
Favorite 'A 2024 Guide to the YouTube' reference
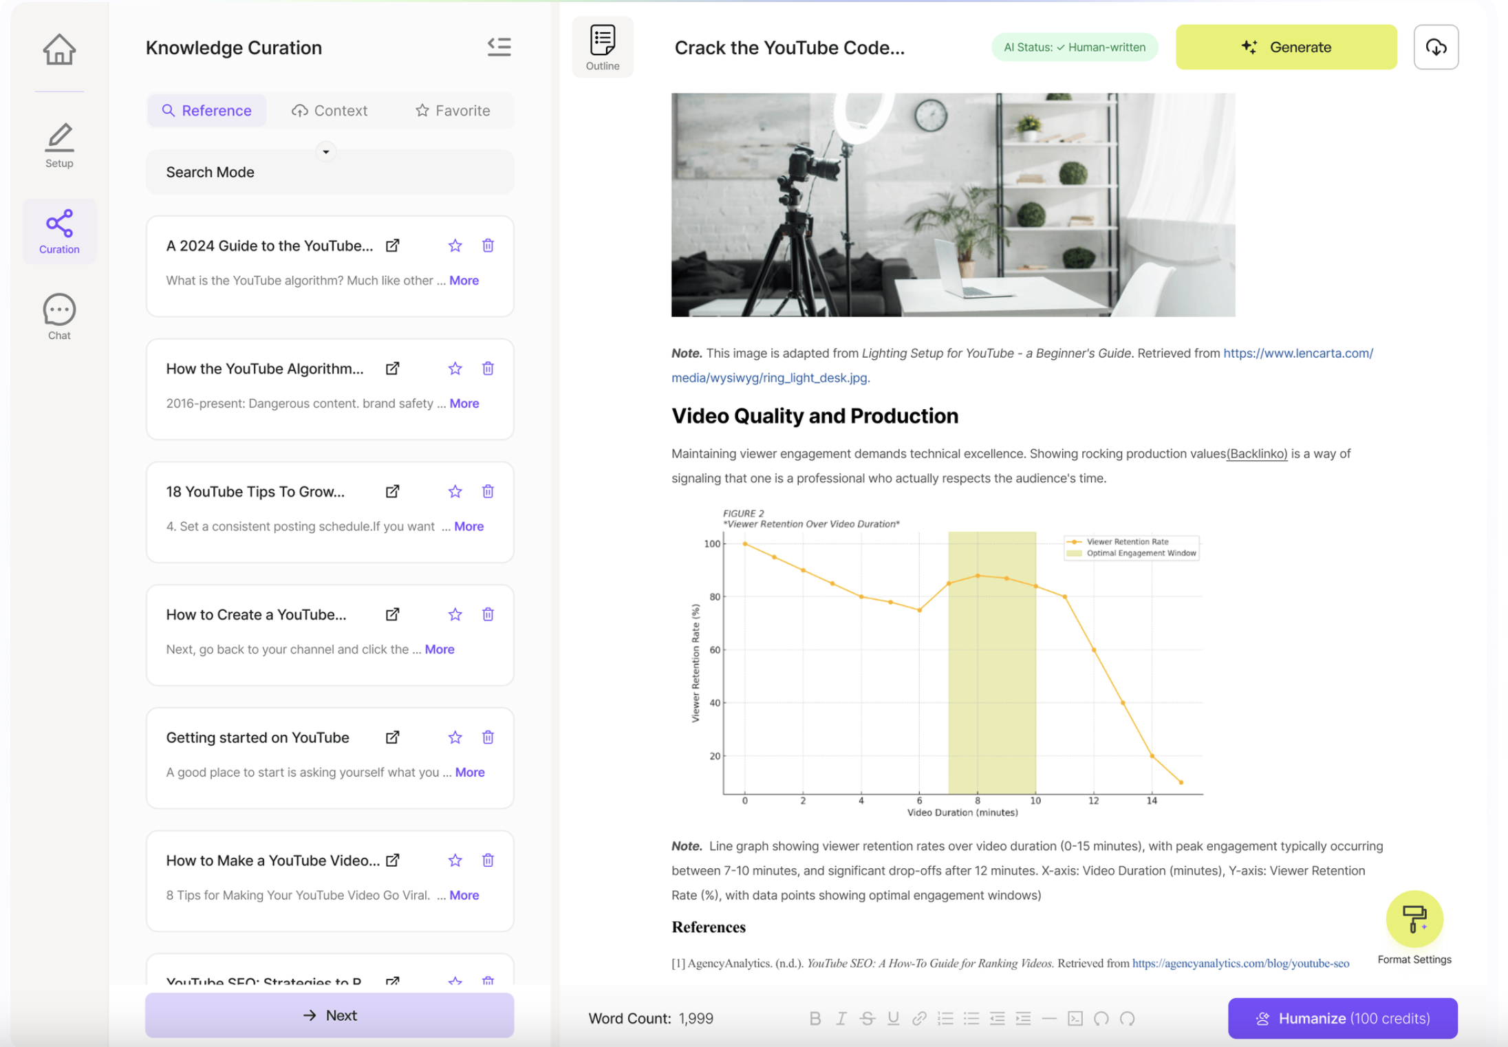[455, 246]
